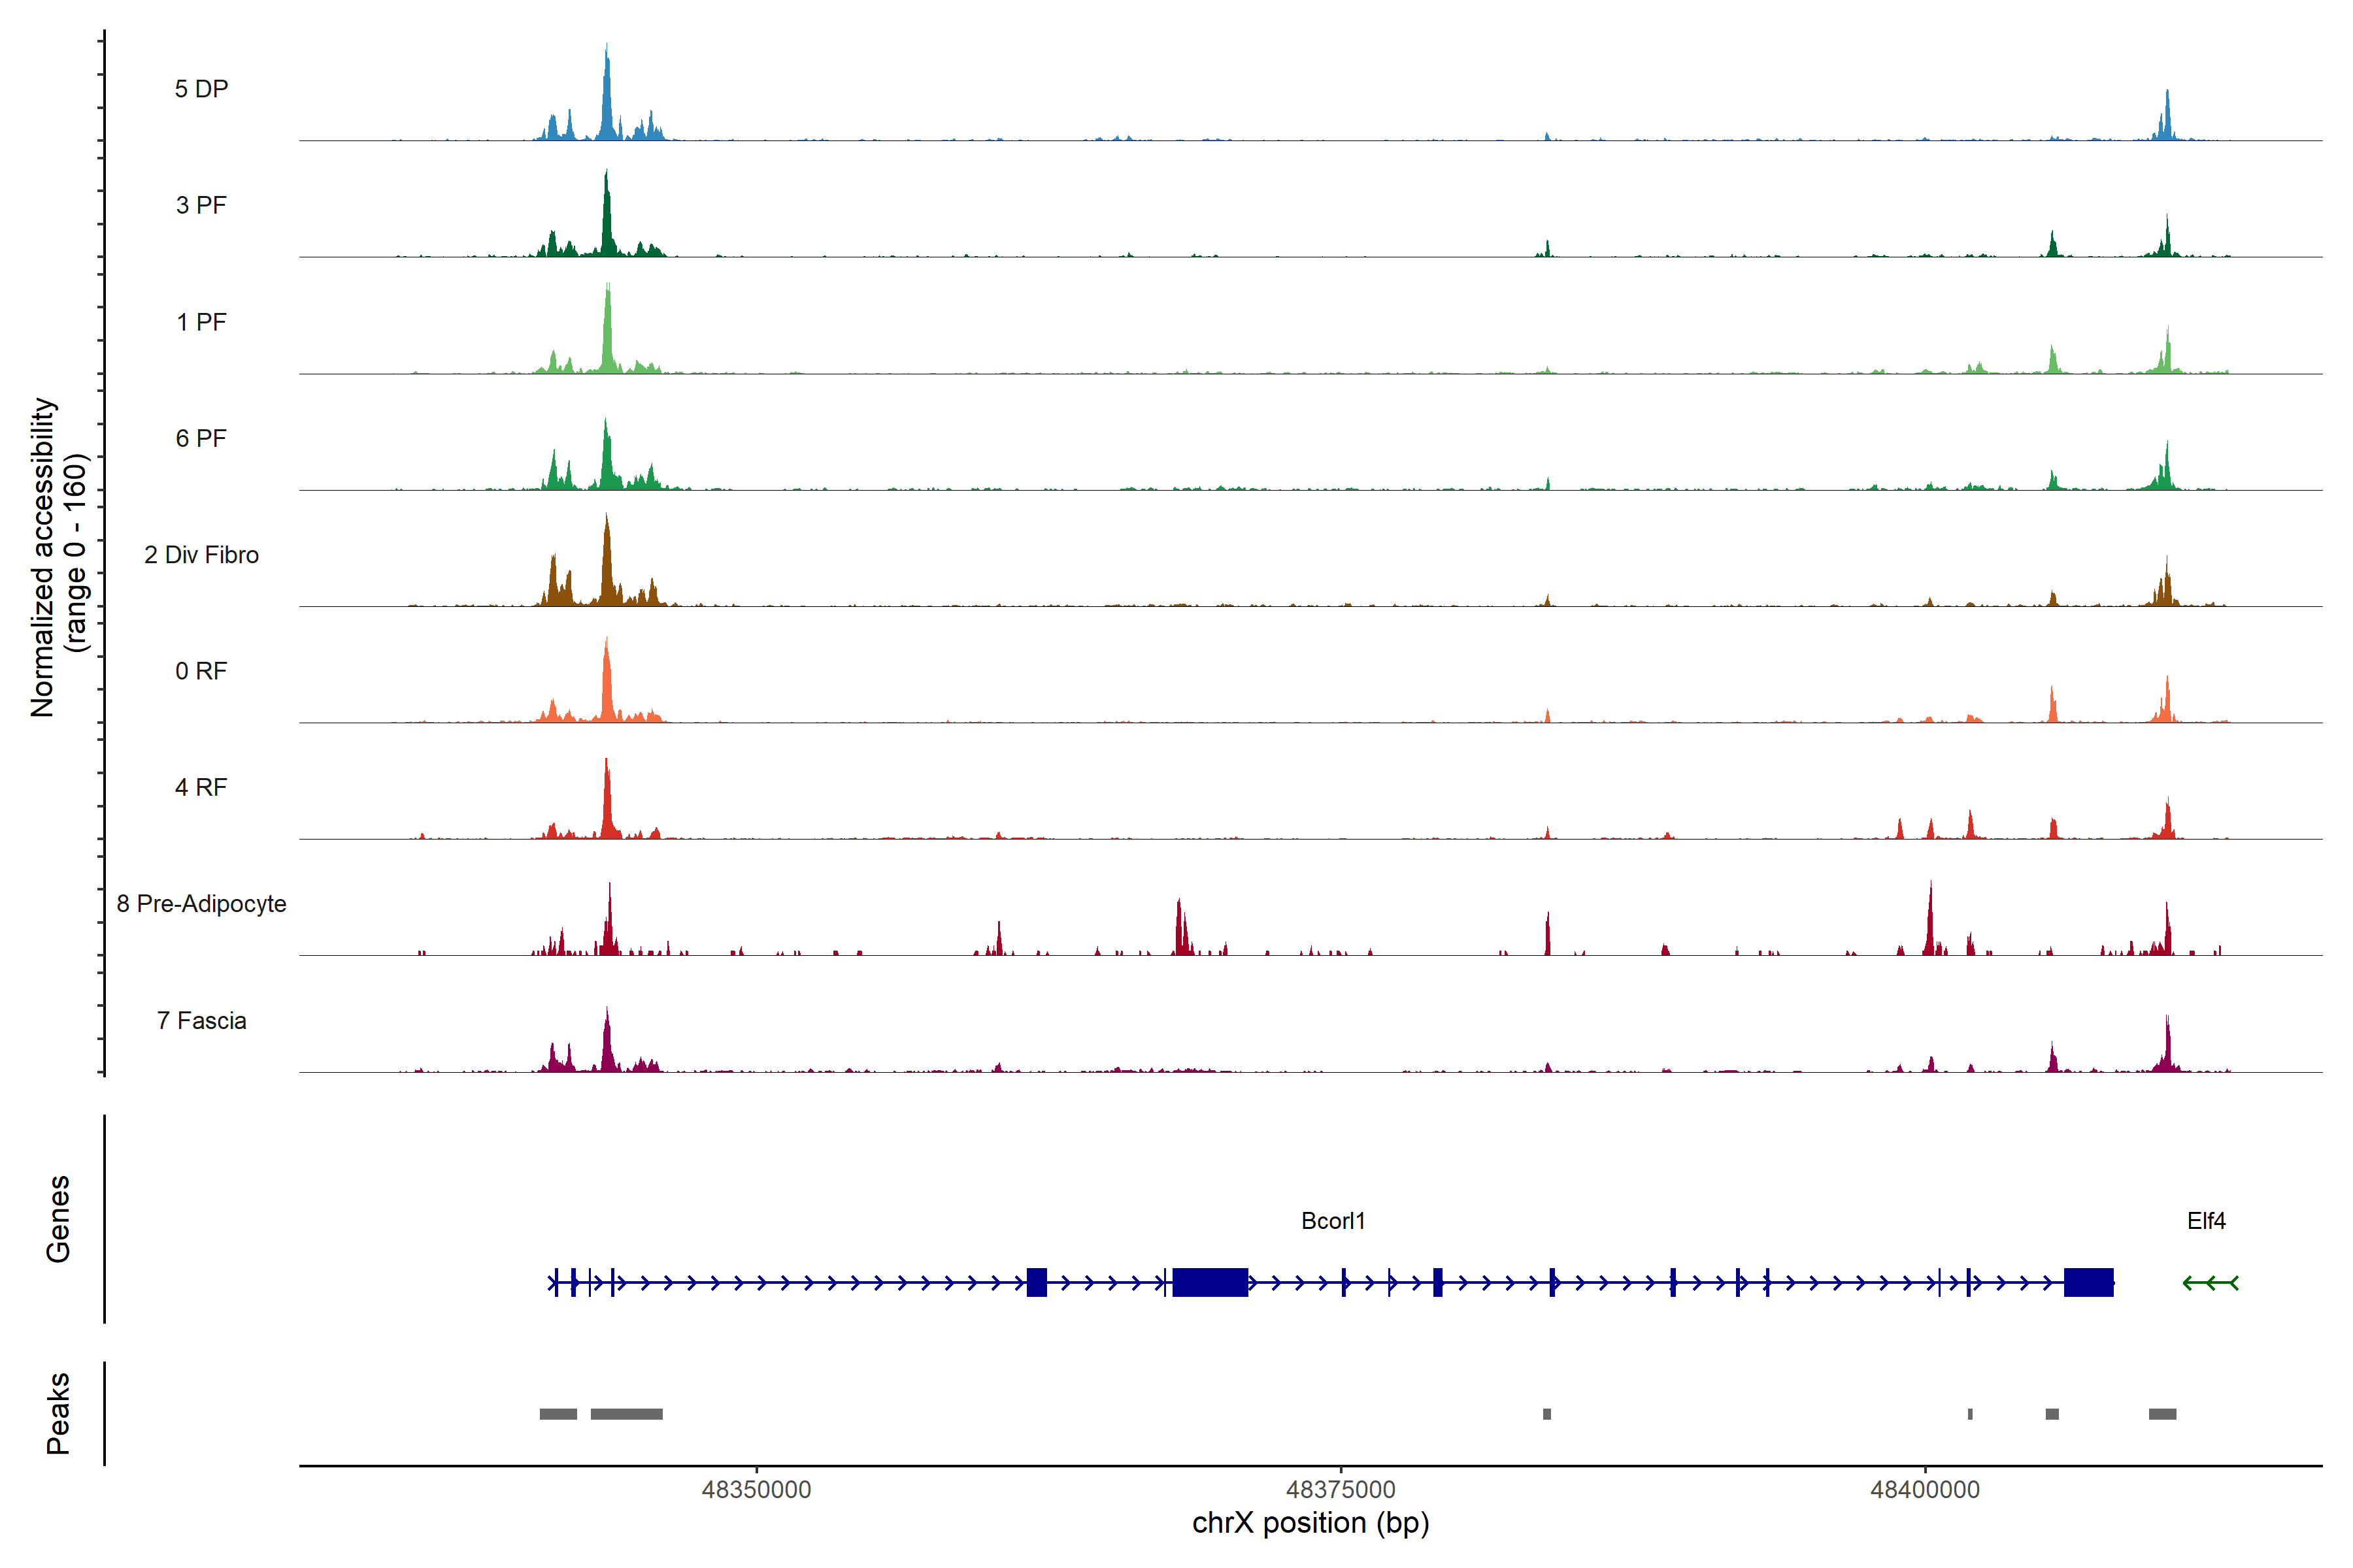
Task: Click the '3 PF' track label
Action: pyautogui.click(x=201, y=205)
